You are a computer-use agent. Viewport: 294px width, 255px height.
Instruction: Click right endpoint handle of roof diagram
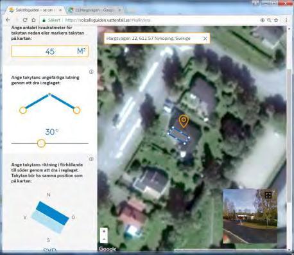coord(77,110)
